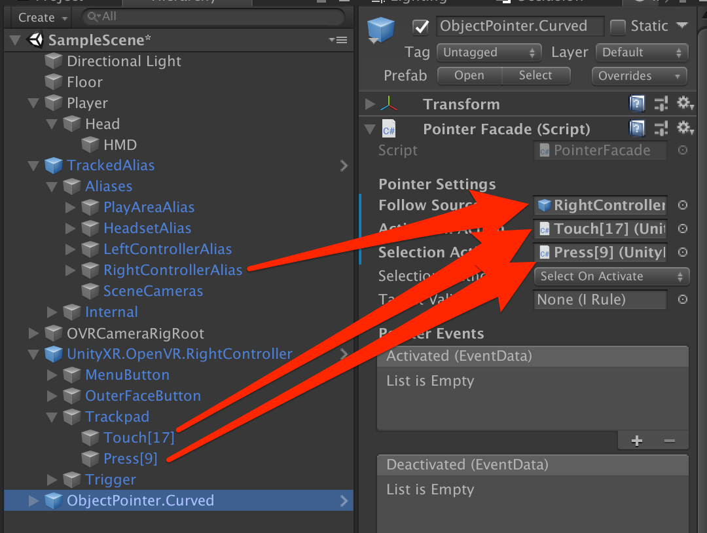
Task: Click the Overrides button for the prefab
Action: click(638, 76)
